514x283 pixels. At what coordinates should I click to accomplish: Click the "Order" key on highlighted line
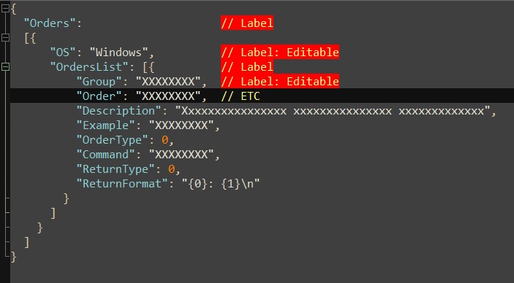99,96
